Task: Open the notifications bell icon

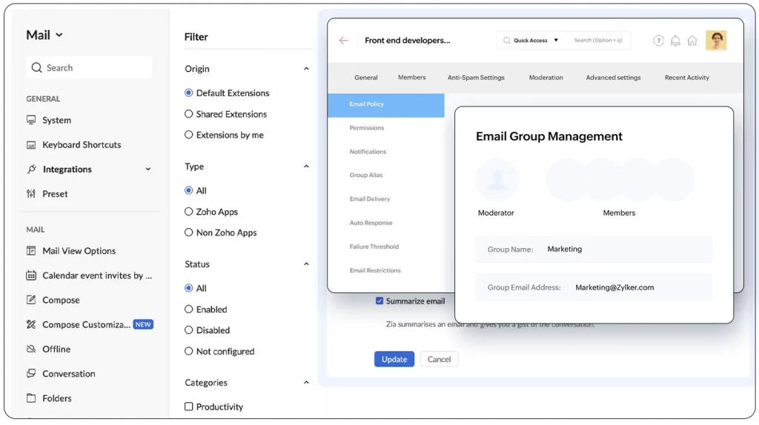Action: click(x=675, y=41)
